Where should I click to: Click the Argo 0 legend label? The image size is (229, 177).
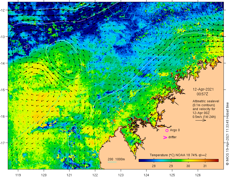click(x=175, y=130)
